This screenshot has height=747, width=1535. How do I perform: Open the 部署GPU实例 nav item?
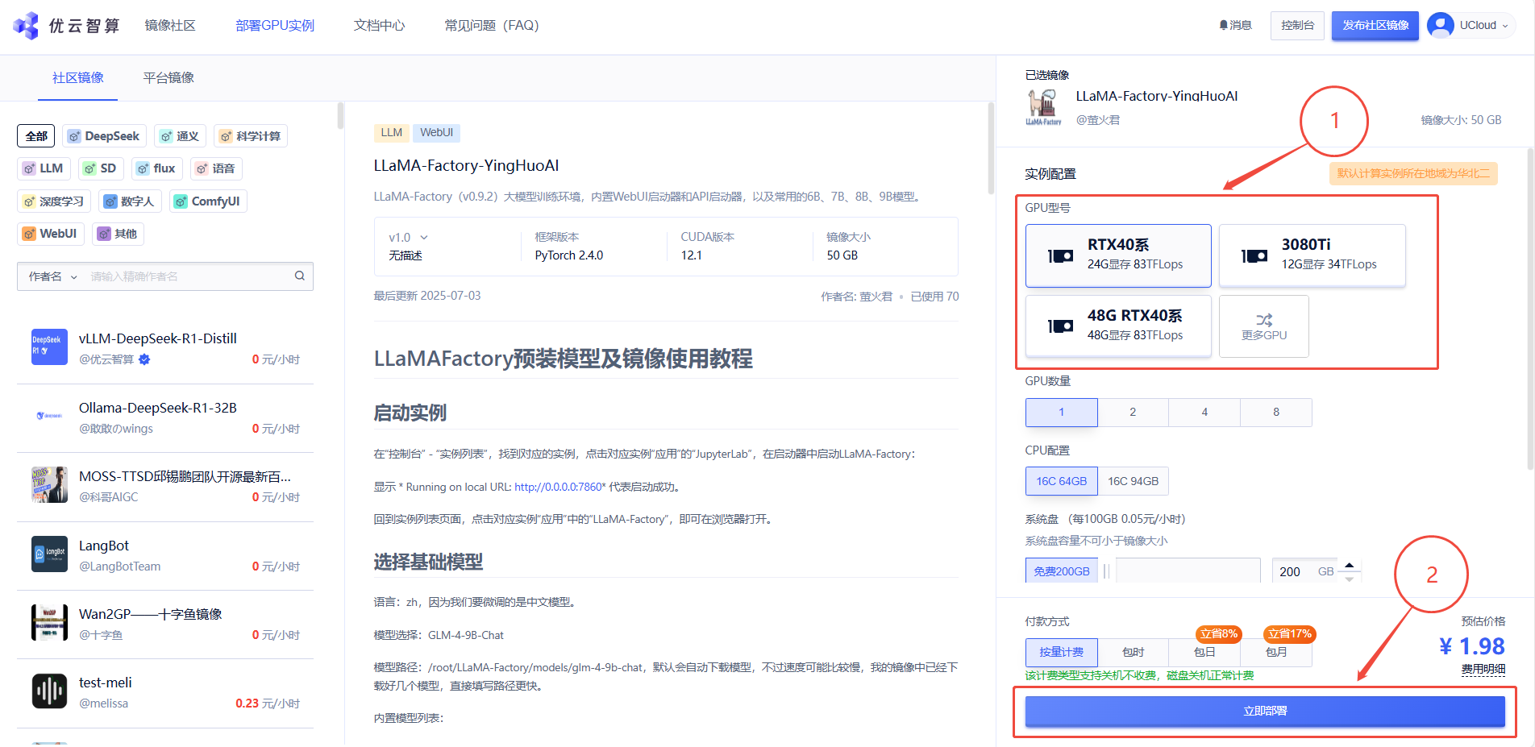(x=275, y=26)
